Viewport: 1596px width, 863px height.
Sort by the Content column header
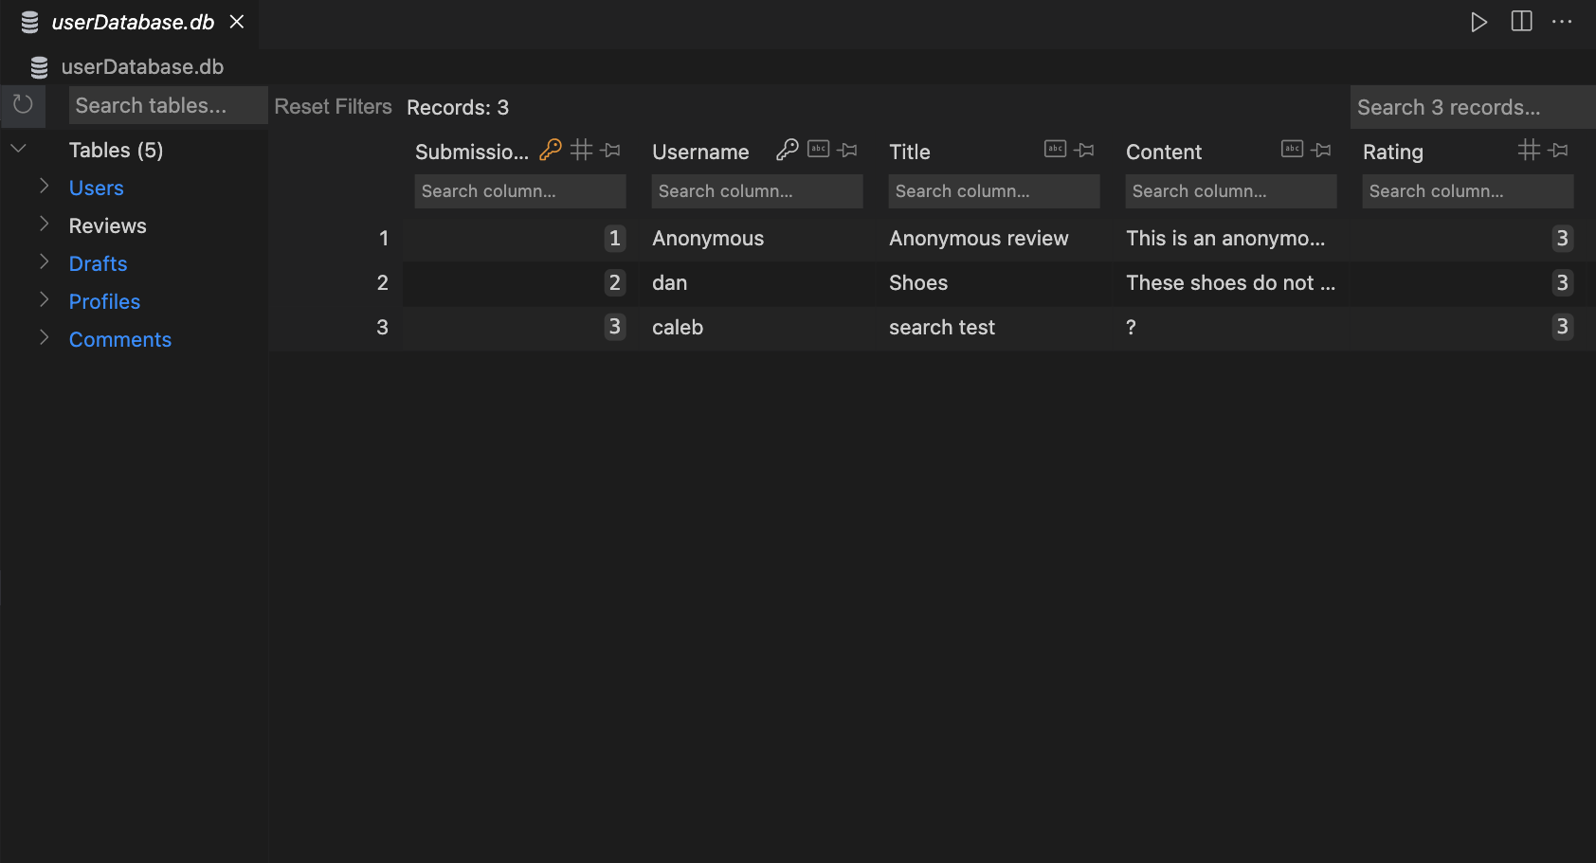[x=1164, y=152]
